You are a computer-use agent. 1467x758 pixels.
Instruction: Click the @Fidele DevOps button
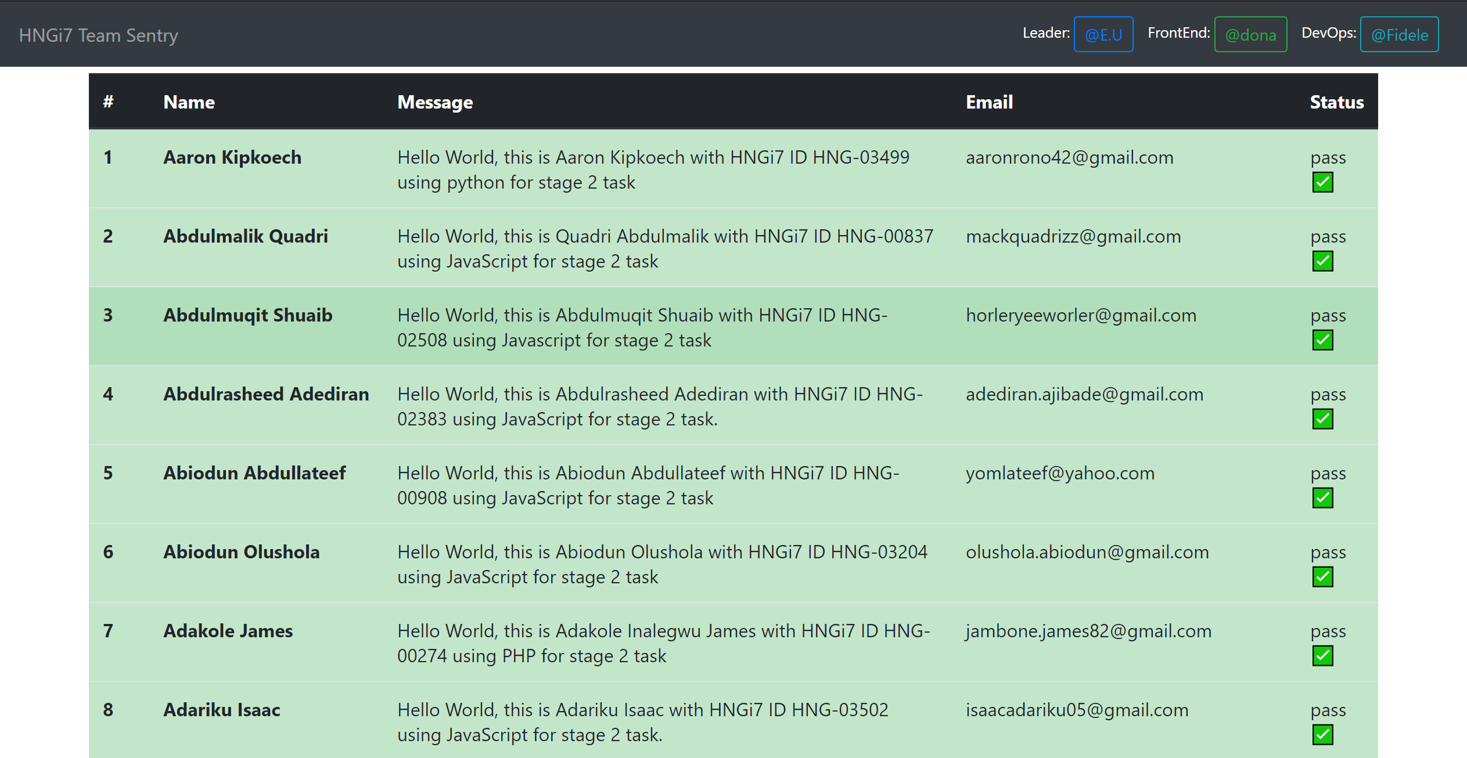(1398, 35)
